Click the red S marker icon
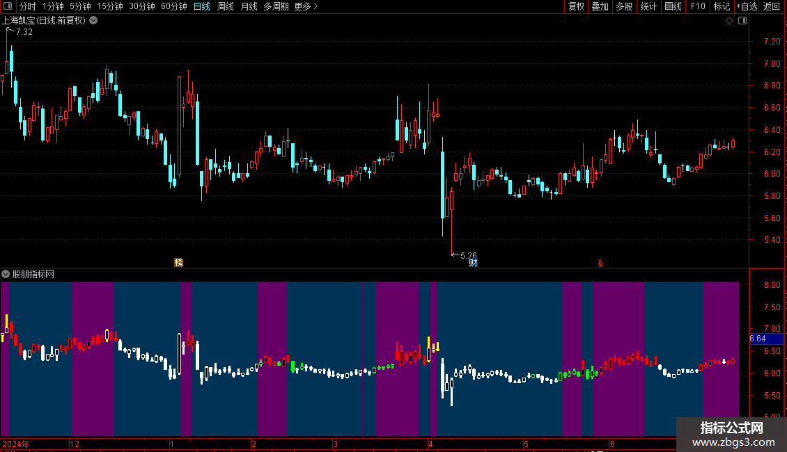 600,263
